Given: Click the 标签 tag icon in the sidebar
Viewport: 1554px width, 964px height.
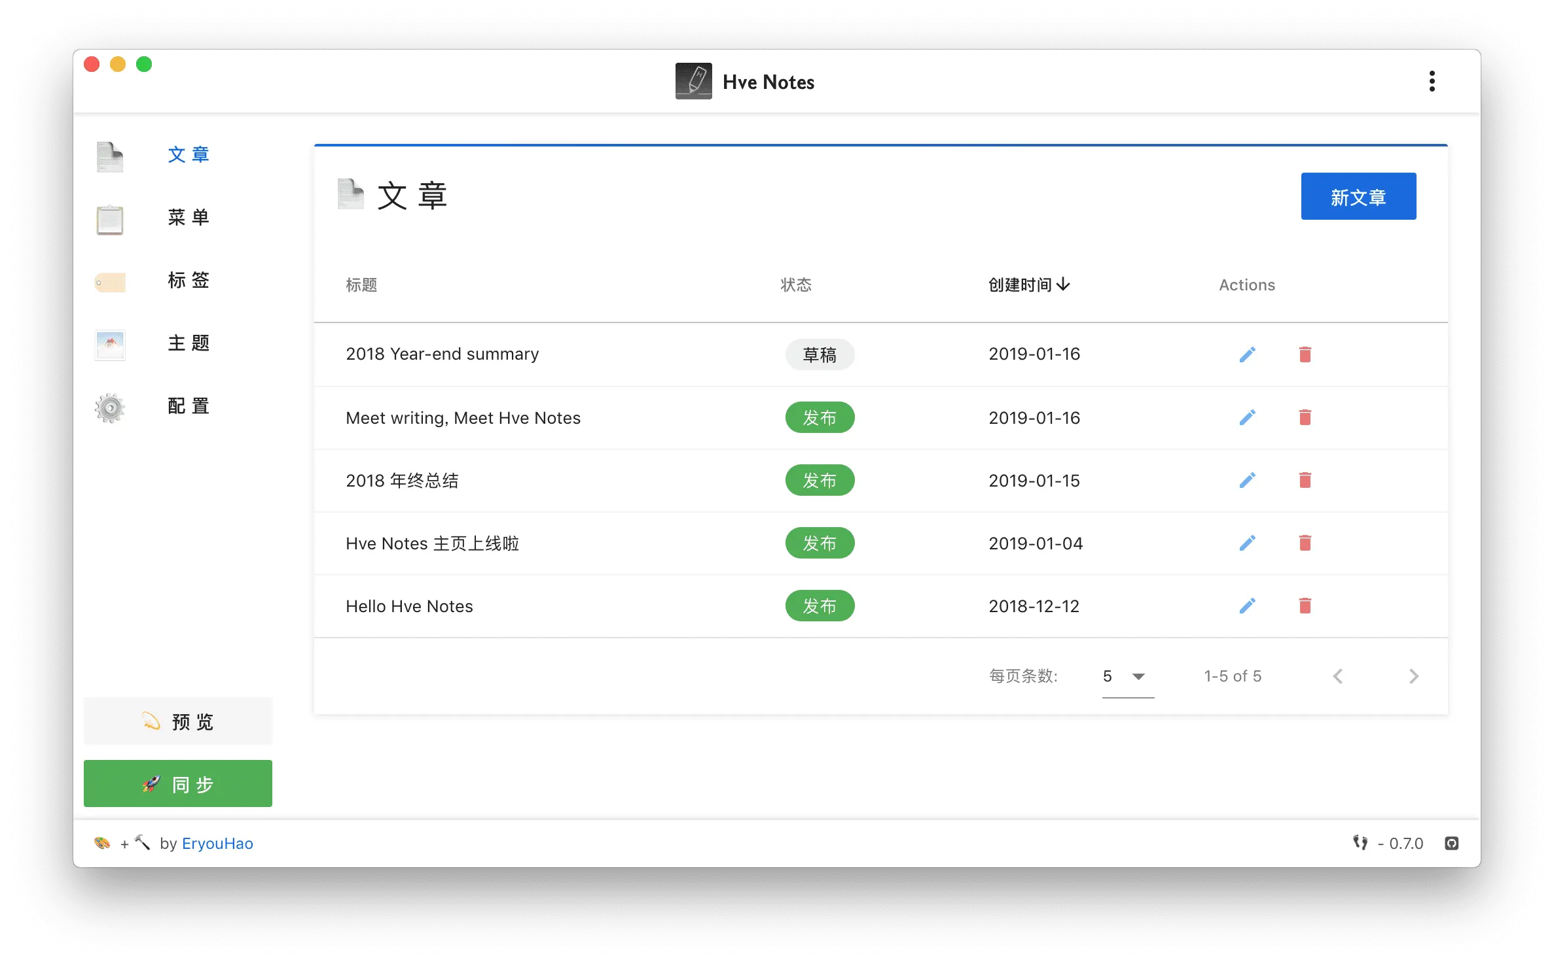Looking at the screenshot, I should (109, 282).
